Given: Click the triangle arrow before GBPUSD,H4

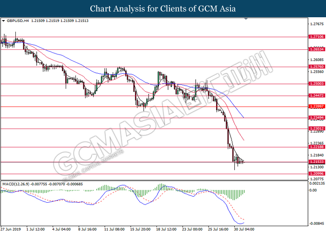Looking at the screenshot, I should (x=3, y=21).
